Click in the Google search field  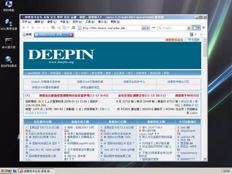pos(174,28)
